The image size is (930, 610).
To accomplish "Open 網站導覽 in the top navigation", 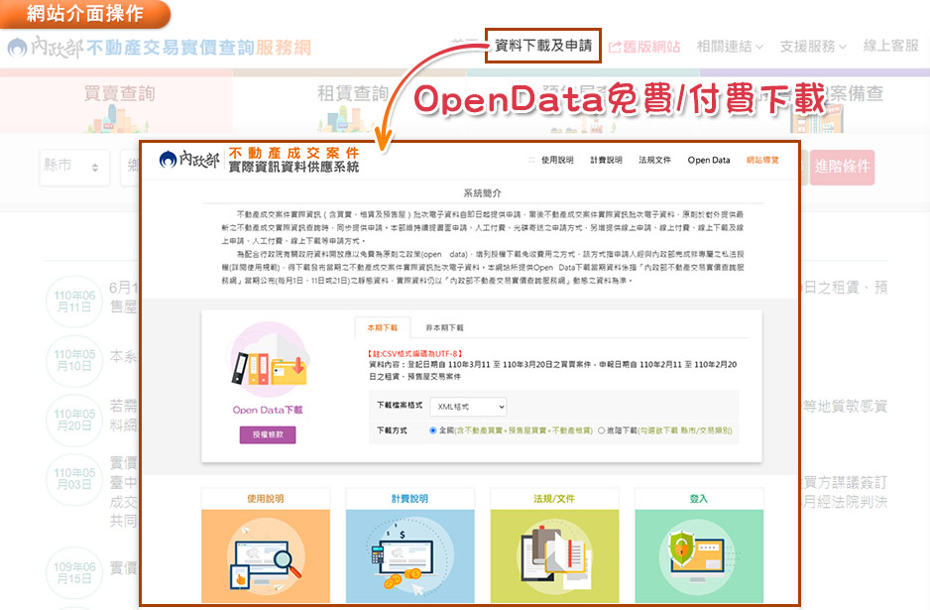I will [762, 160].
